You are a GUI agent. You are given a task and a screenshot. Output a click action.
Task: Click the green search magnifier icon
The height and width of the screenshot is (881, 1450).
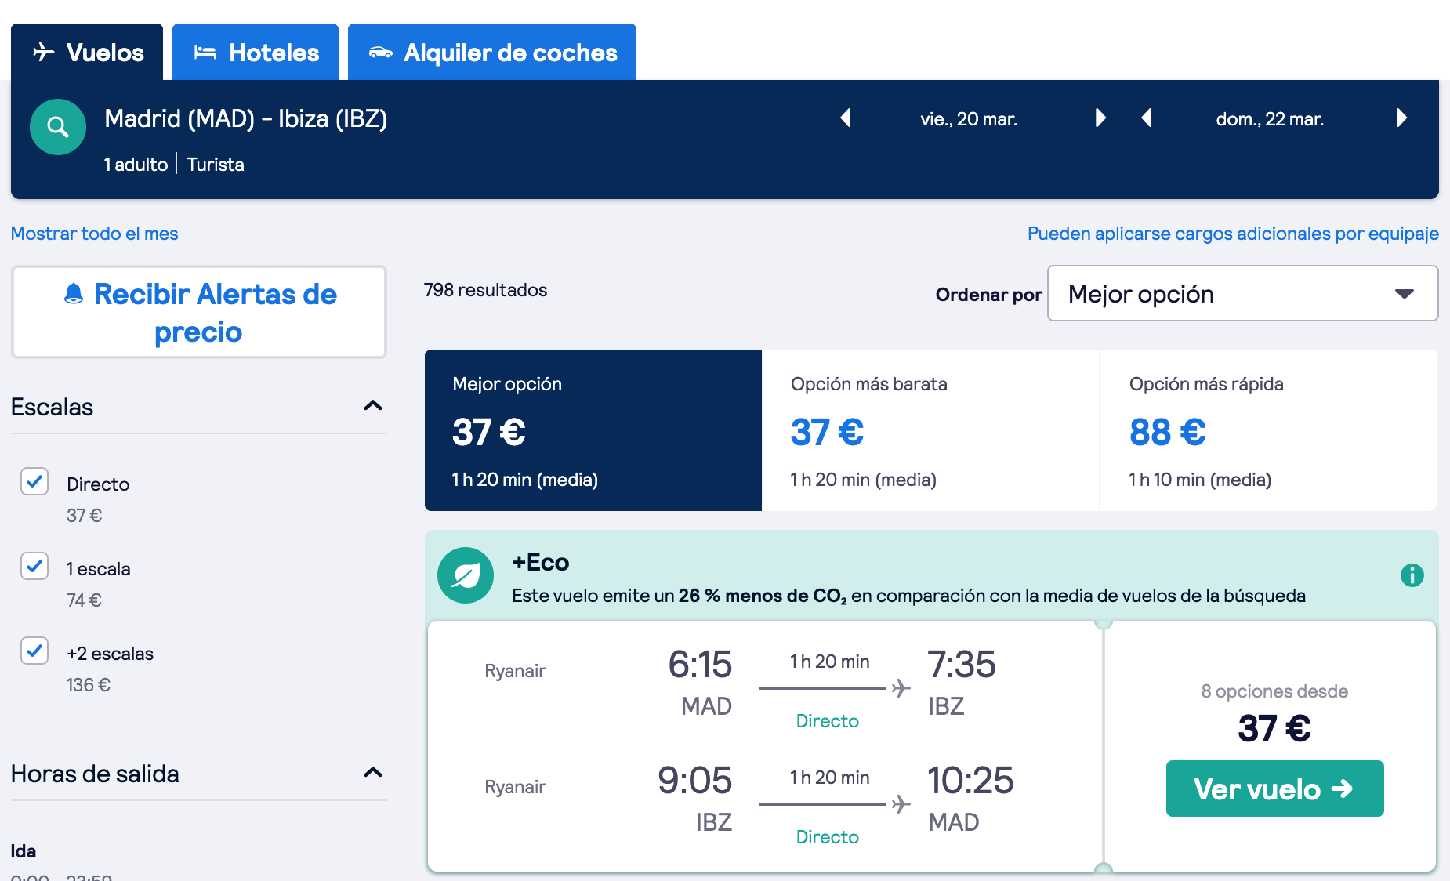pos(58,127)
